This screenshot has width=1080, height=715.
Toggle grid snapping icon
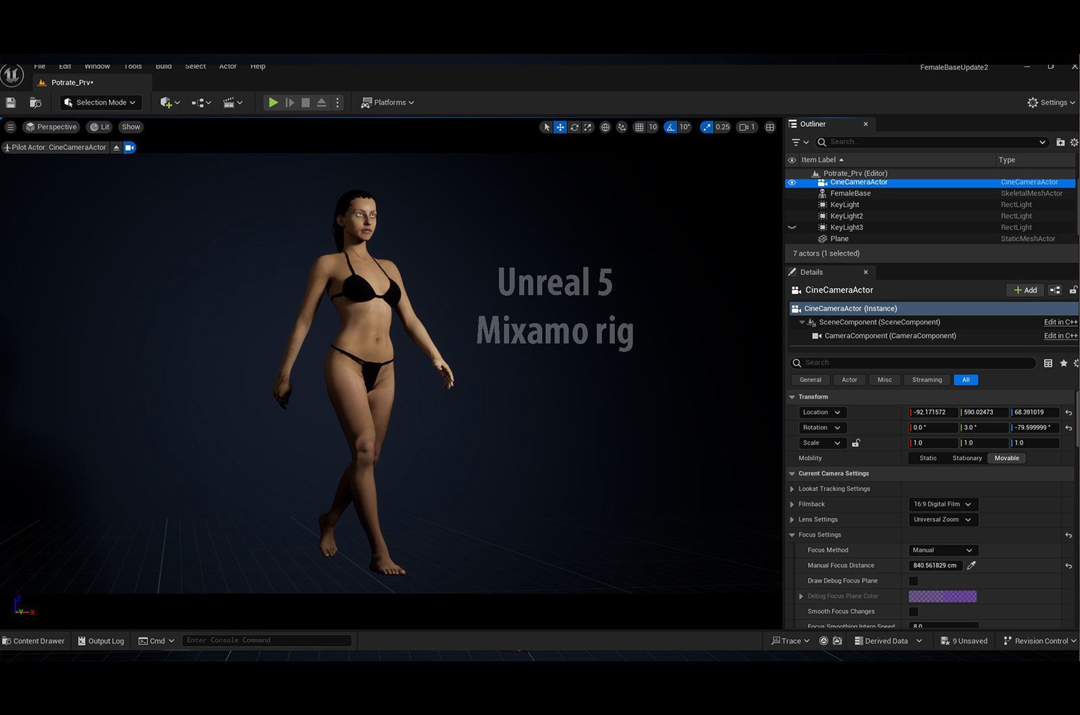coord(639,127)
